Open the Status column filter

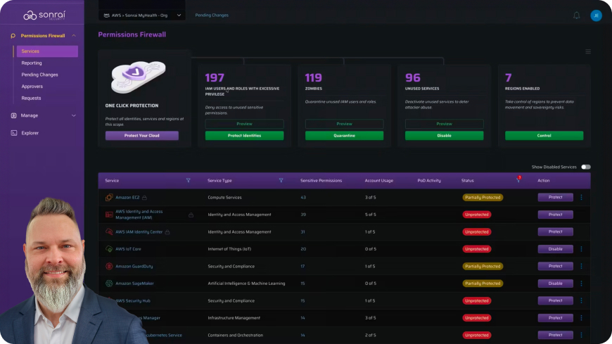click(x=518, y=180)
